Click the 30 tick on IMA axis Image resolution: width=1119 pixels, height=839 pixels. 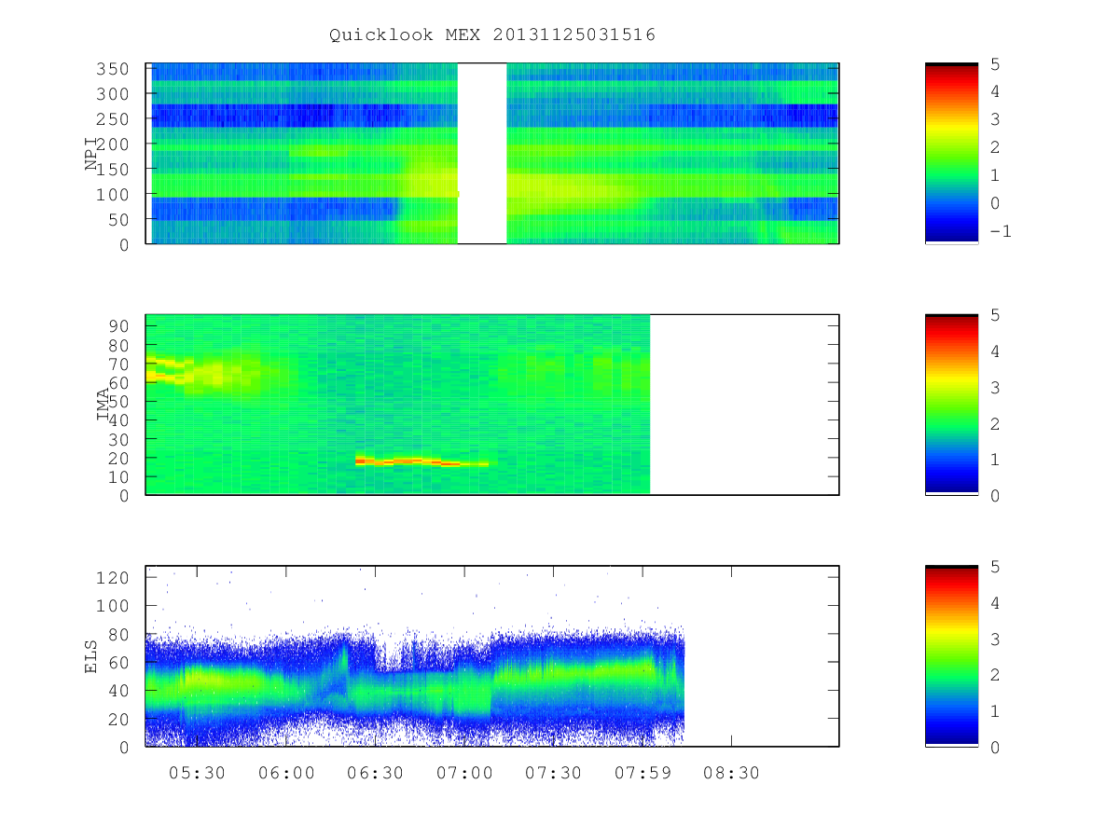pyautogui.click(x=119, y=439)
